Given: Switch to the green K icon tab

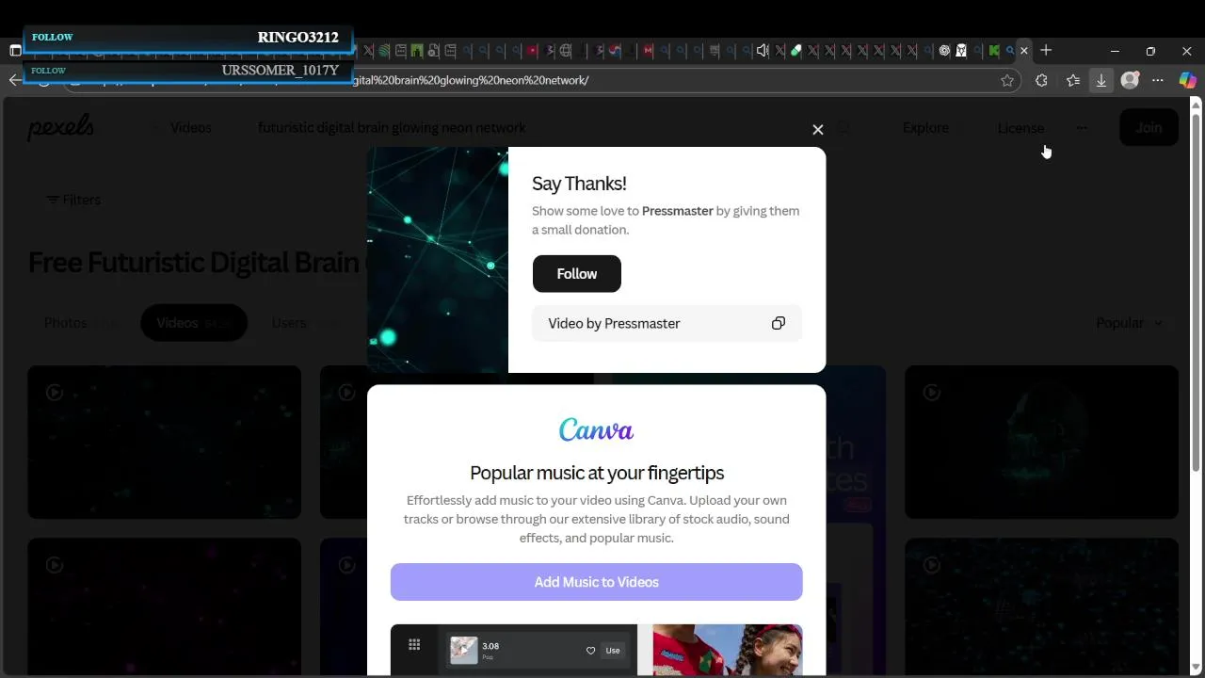Looking at the screenshot, I should (x=993, y=51).
